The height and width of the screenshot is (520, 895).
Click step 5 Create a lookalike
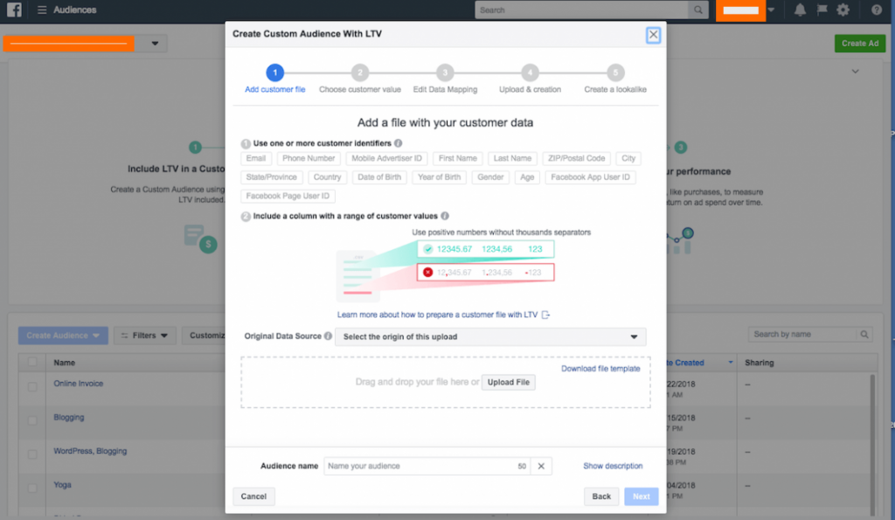pyautogui.click(x=614, y=73)
